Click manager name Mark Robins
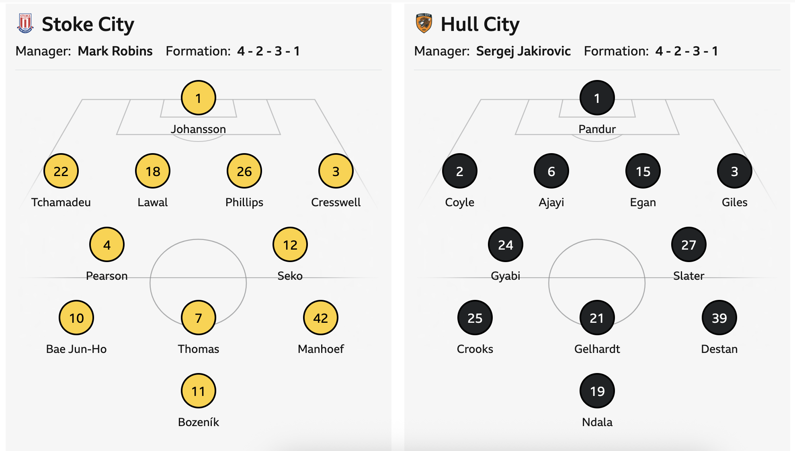Screen dimensions: 795x451 tap(115, 51)
